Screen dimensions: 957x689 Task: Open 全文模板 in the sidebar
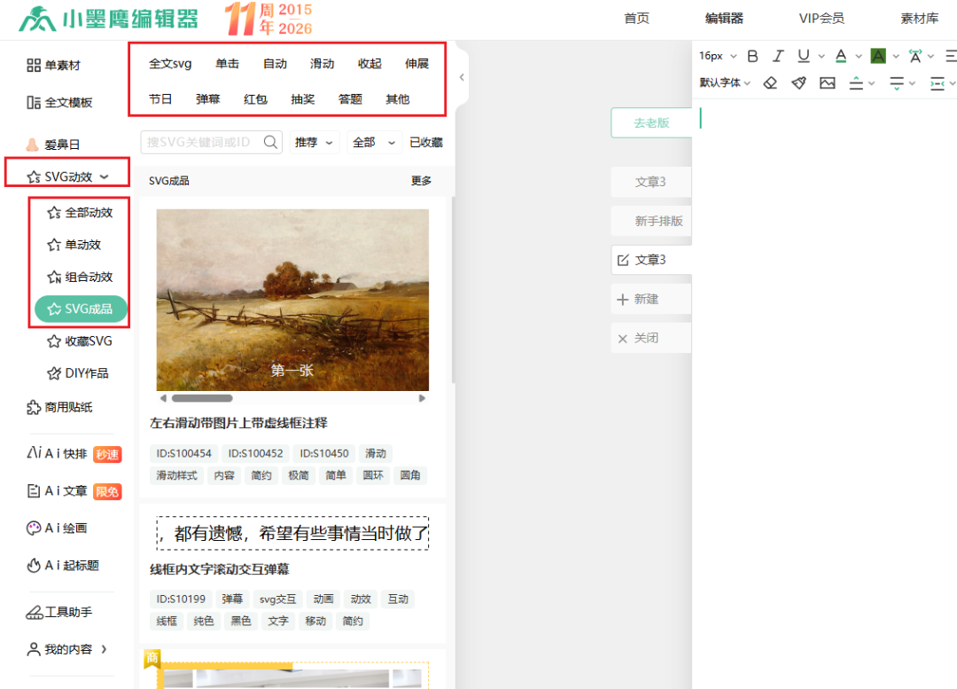click(x=59, y=103)
